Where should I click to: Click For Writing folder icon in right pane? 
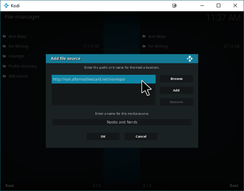point(144,46)
